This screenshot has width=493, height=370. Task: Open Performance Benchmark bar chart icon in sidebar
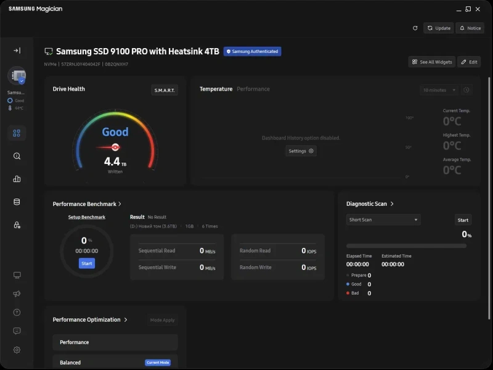(17, 179)
